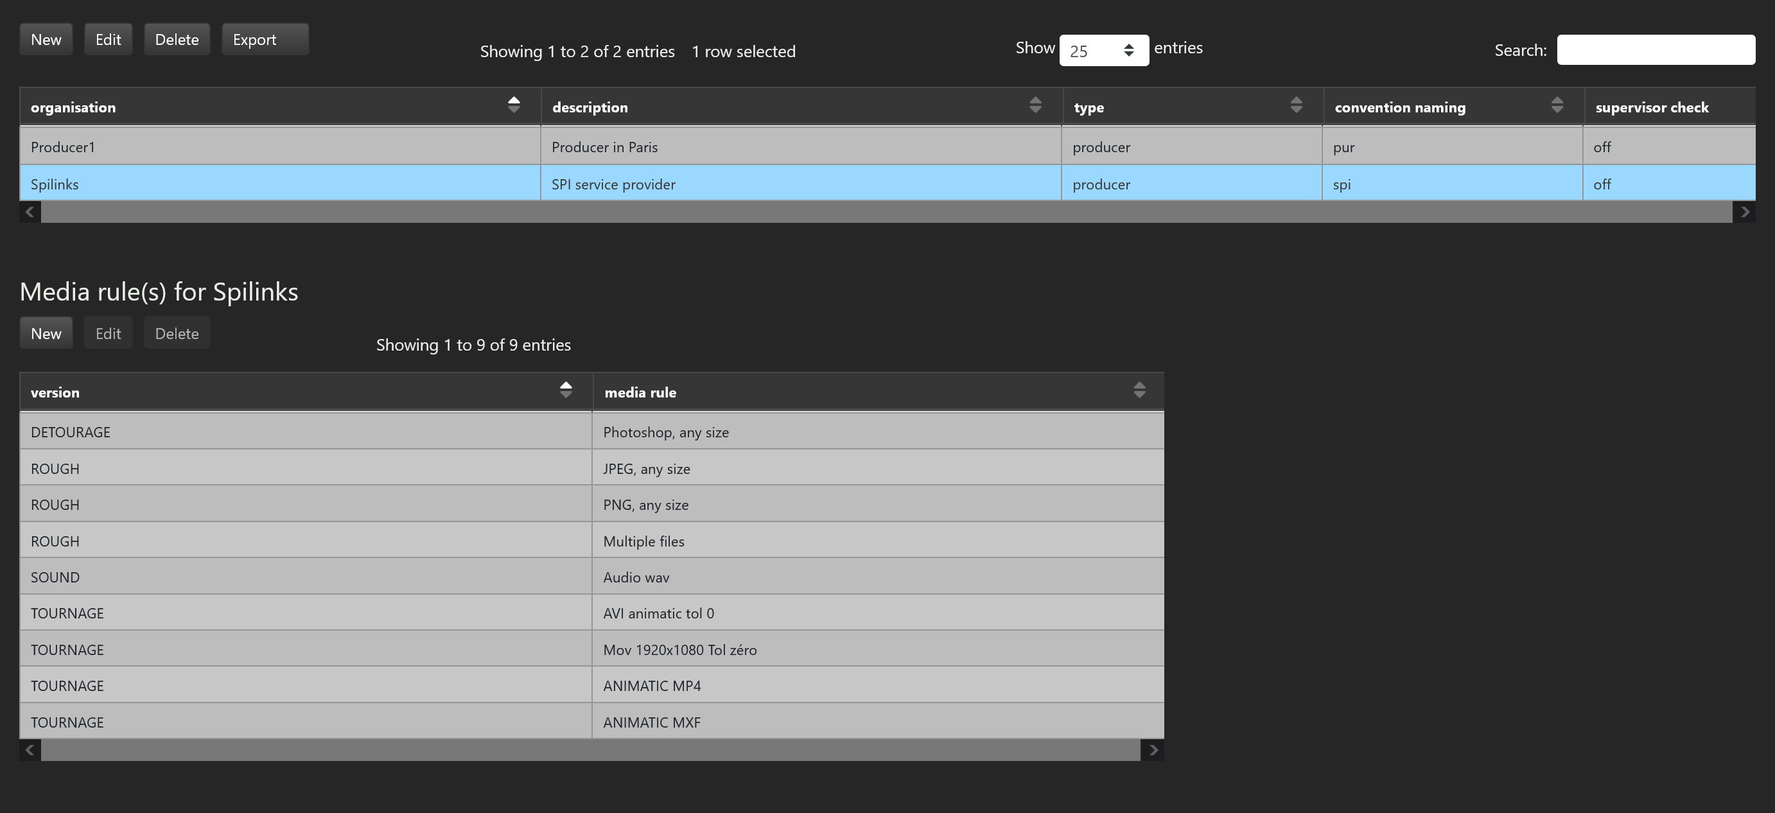Sort by description column arrow icon
1775x813 pixels.
(1035, 105)
